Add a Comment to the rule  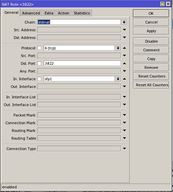coord(151,50)
